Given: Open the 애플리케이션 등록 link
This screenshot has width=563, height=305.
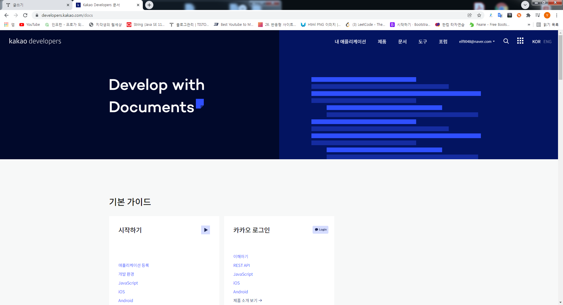Looking at the screenshot, I should coord(133,265).
